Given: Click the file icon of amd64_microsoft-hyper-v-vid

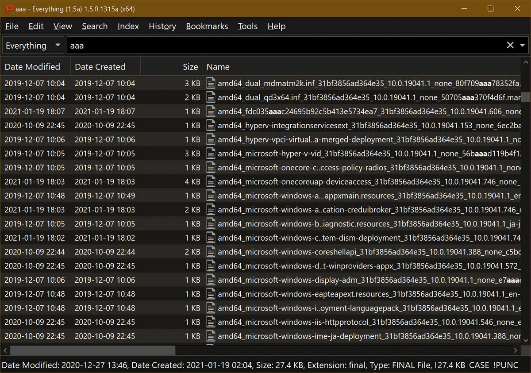Looking at the screenshot, I should (x=211, y=154).
